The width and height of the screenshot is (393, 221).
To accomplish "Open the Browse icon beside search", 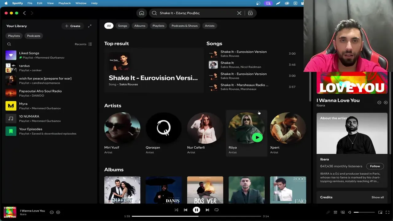I will pos(250,13).
